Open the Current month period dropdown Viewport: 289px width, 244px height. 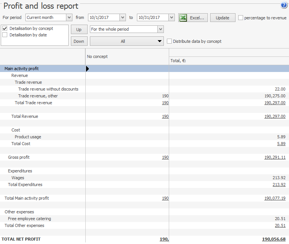pos(69,17)
